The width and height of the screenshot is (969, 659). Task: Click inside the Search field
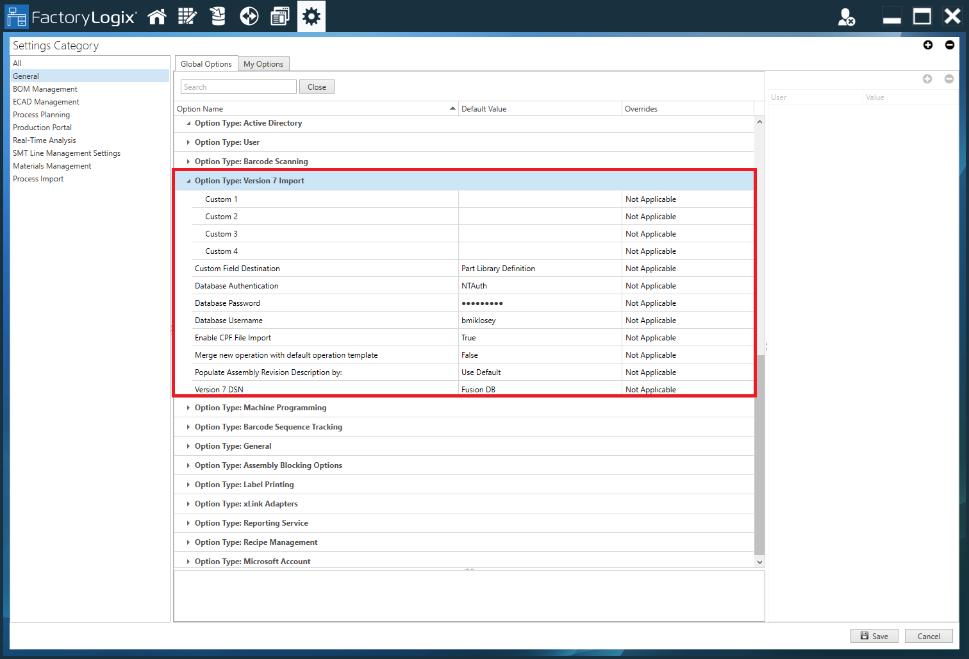tap(238, 86)
